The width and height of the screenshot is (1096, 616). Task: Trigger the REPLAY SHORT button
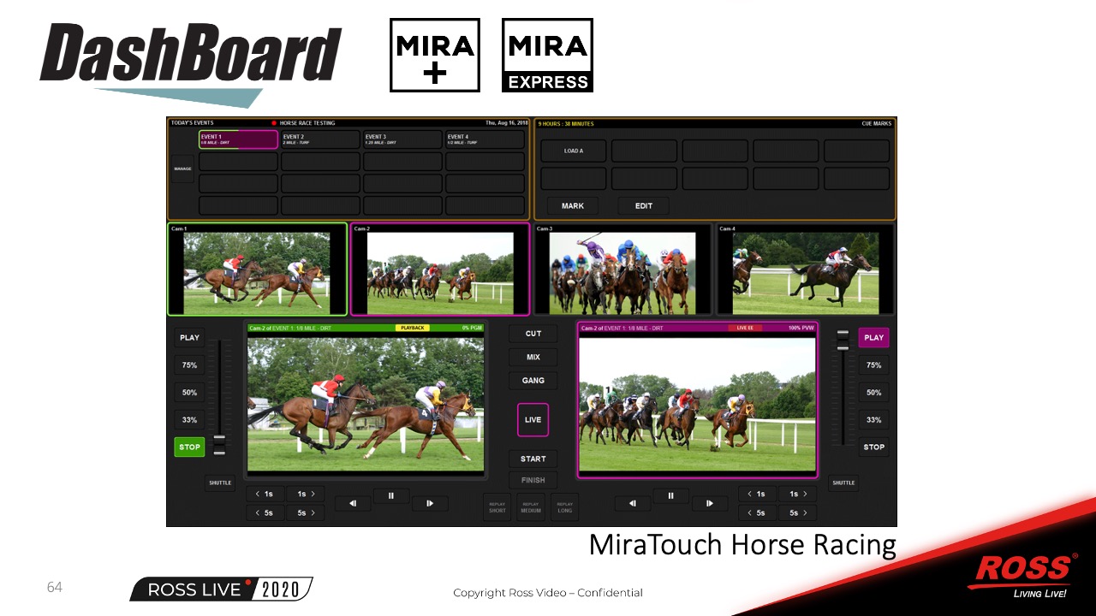(x=497, y=507)
